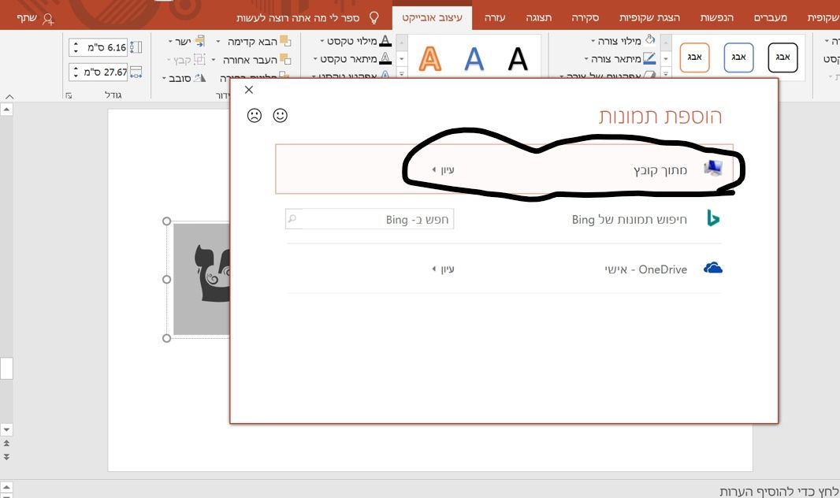Click the height field showing 6.16 ס"מ
Screen dimensions: 840x498
coord(98,47)
